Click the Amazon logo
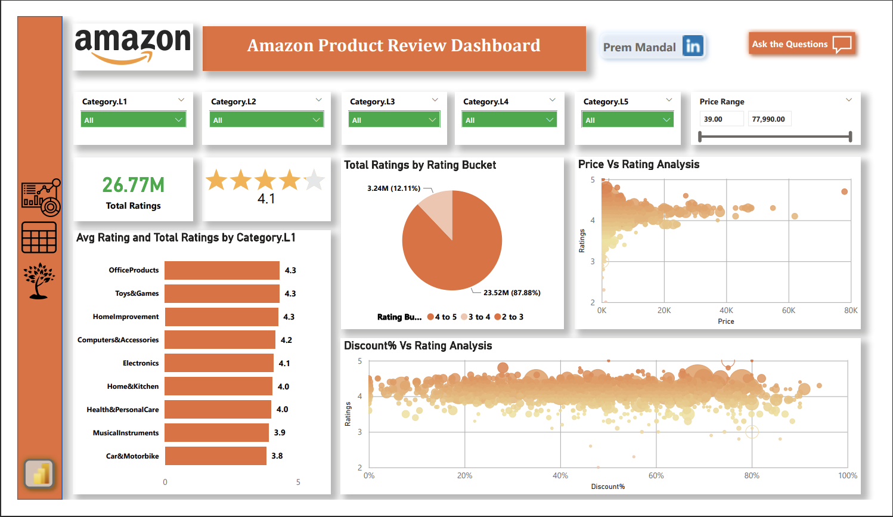 (x=133, y=47)
